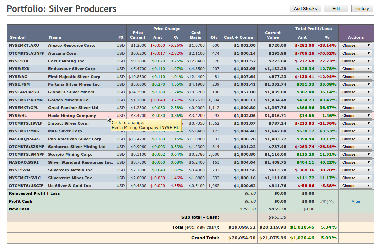Open actions dropdown for Santacruz Silver Mining Ltd
This screenshot has height=250, width=381.
(356, 147)
